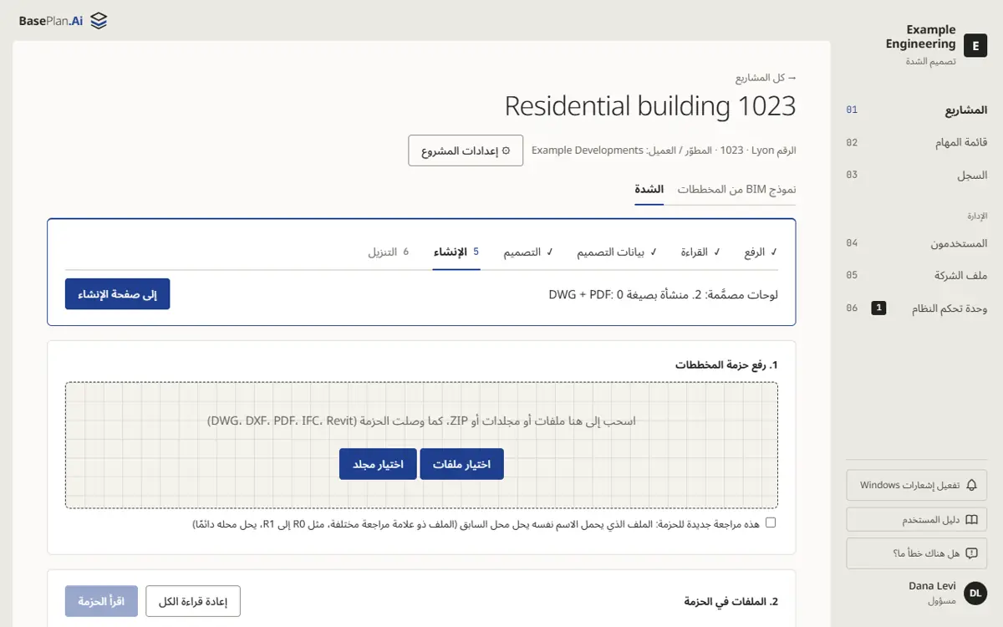Click the book icon for user guide
1003x627 pixels.
(971, 519)
